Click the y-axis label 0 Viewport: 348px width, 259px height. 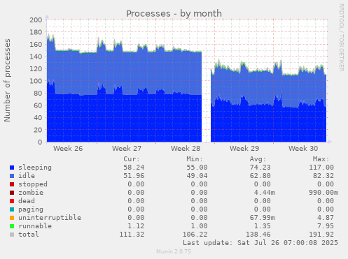[40, 142]
